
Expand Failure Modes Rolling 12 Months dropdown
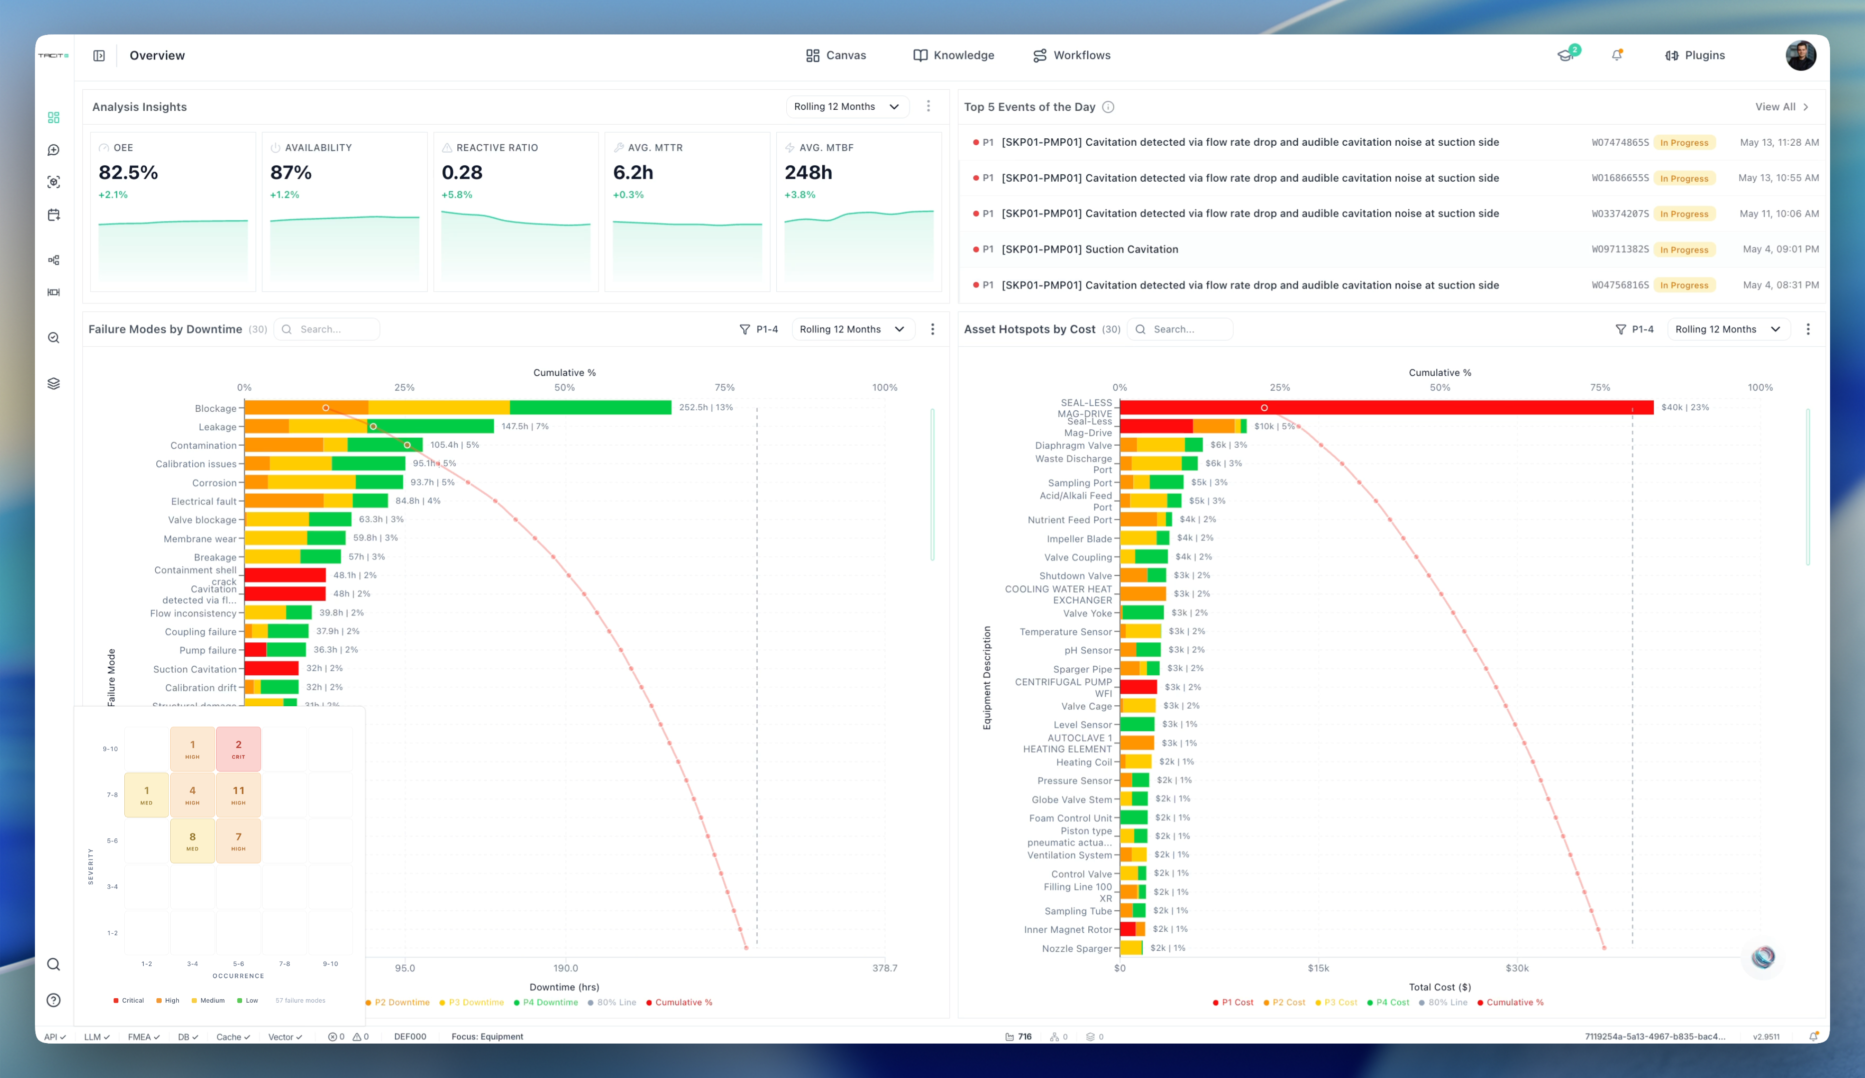point(853,329)
